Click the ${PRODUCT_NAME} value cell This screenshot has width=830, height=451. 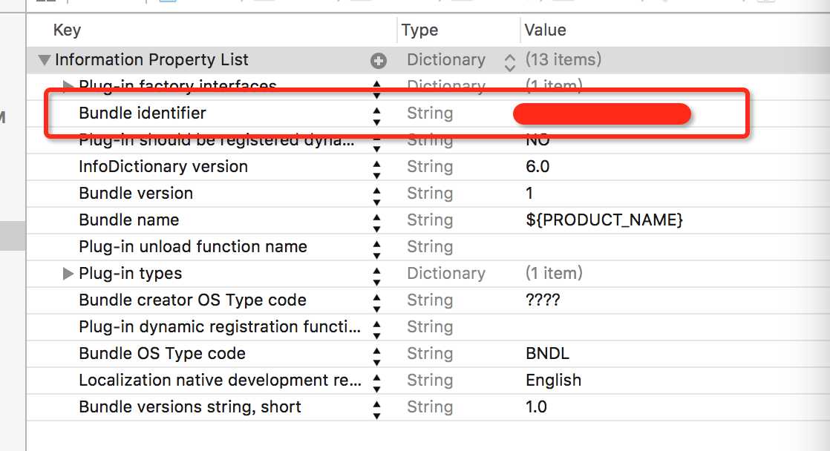click(x=604, y=220)
